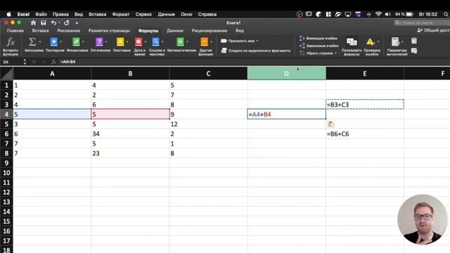
Task: Switch to the Главная ribbon tab
Action: click(15, 31)
